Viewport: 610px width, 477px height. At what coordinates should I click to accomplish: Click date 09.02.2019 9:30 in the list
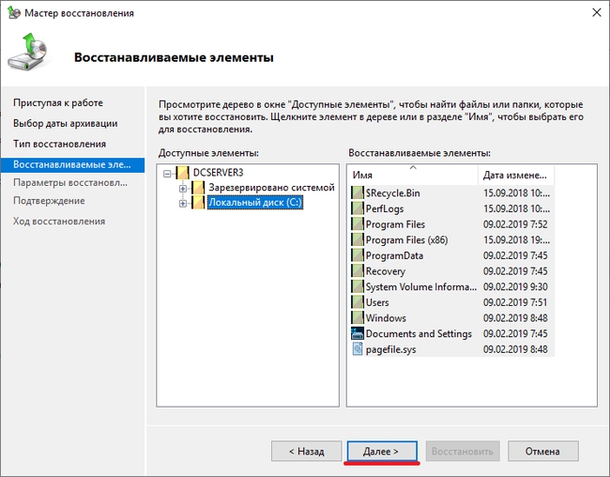pos(515,287)
